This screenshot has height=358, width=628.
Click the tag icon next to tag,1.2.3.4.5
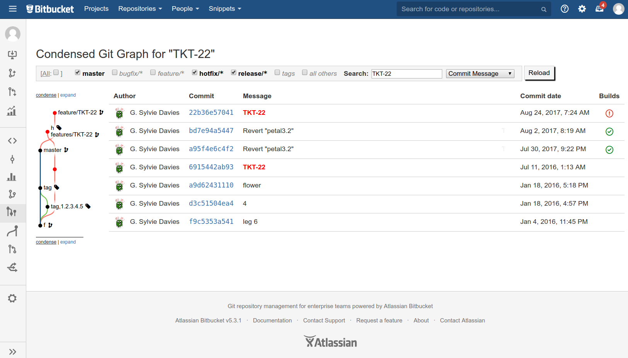click(88, 206)
